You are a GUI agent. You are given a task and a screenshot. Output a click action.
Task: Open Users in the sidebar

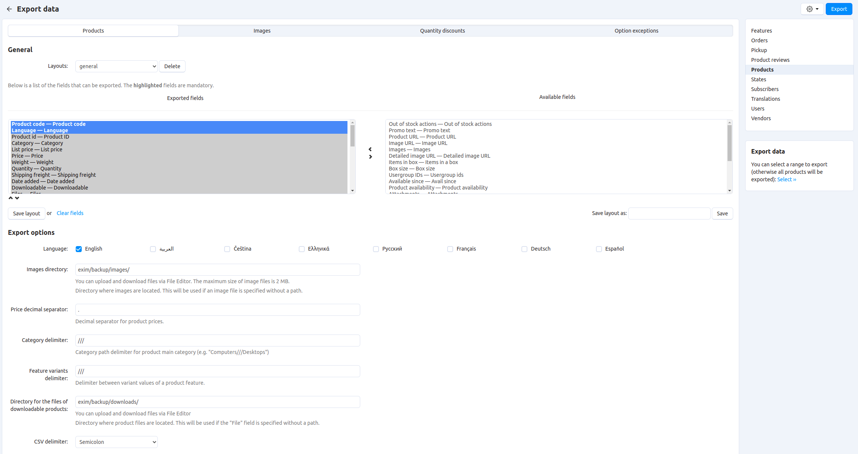point(758,109)
